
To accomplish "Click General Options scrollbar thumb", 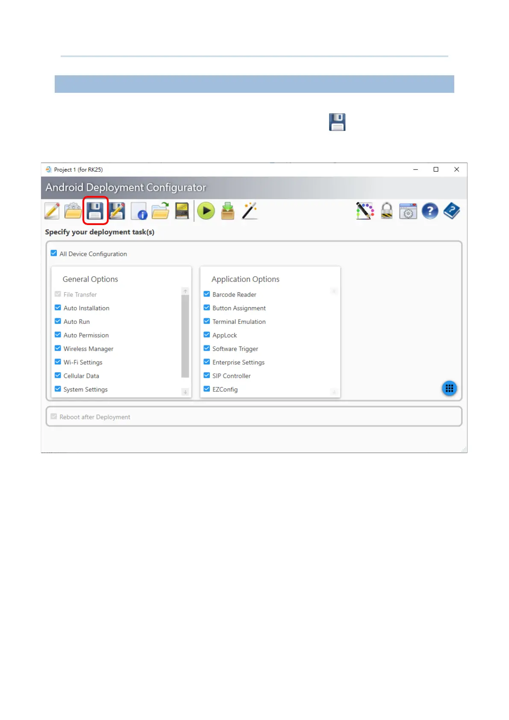I will (x=185, y=336).
